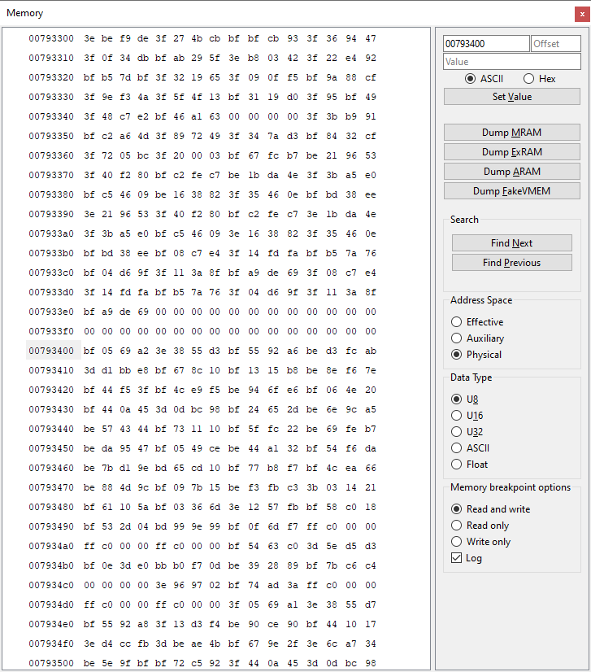Select first byte 3d in row 00793410
This screenshot has width=591, height=672.
coord(89,370)
